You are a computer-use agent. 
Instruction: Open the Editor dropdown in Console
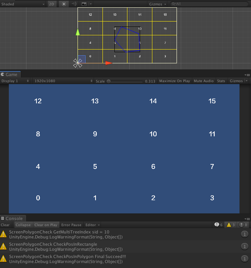tap(92, 225)
